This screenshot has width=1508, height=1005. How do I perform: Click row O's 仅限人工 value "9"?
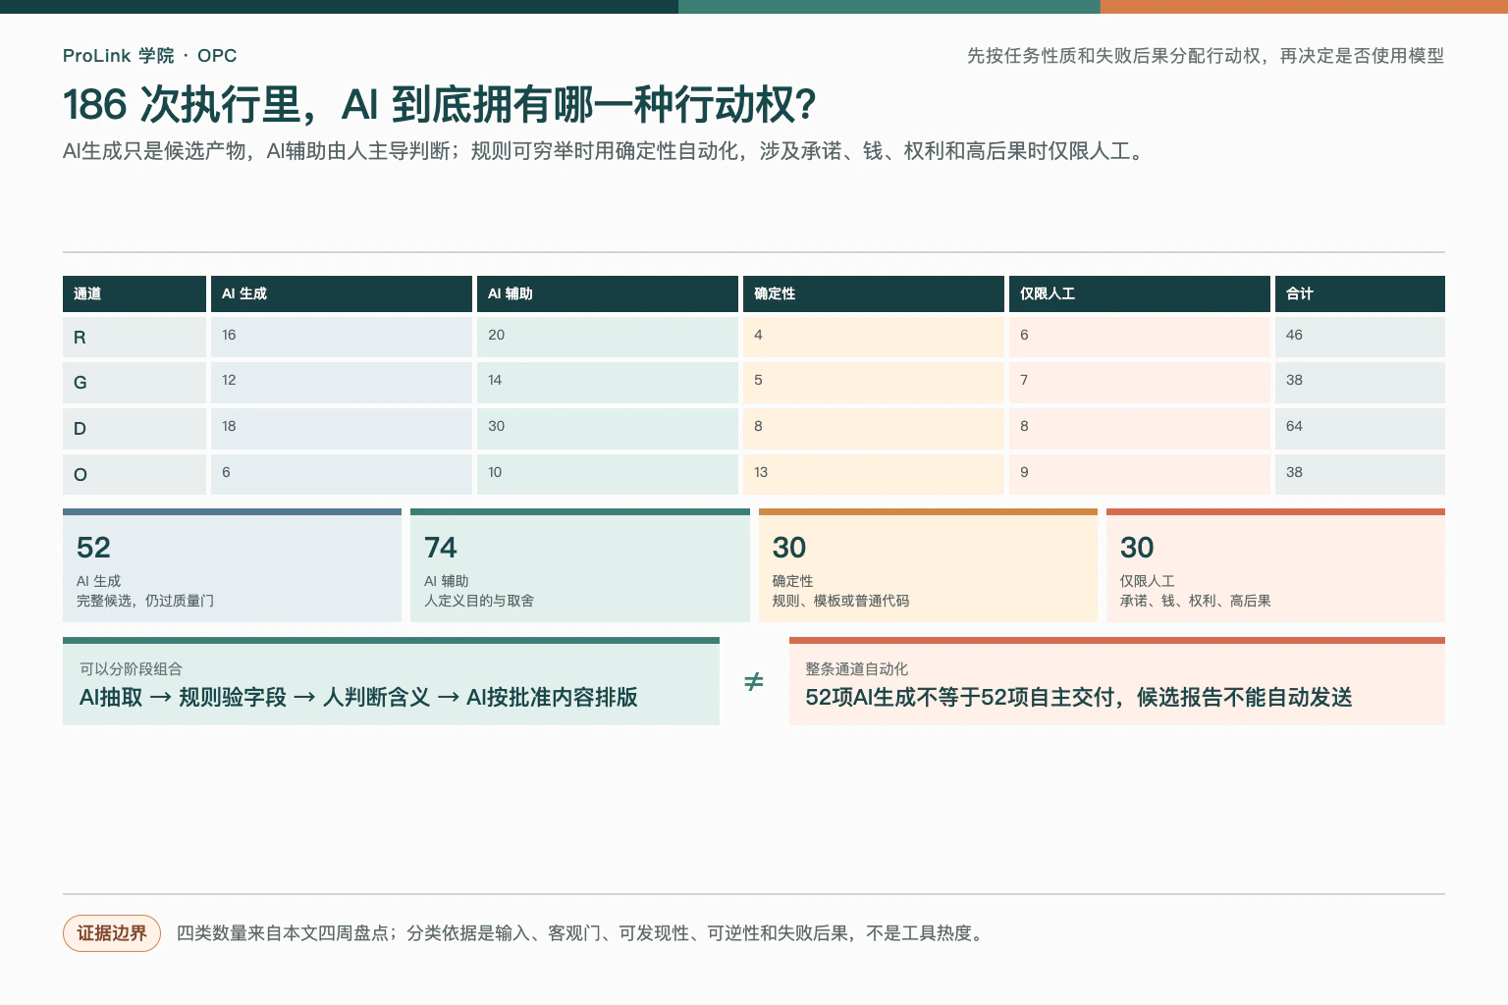tap(1024, 472)
